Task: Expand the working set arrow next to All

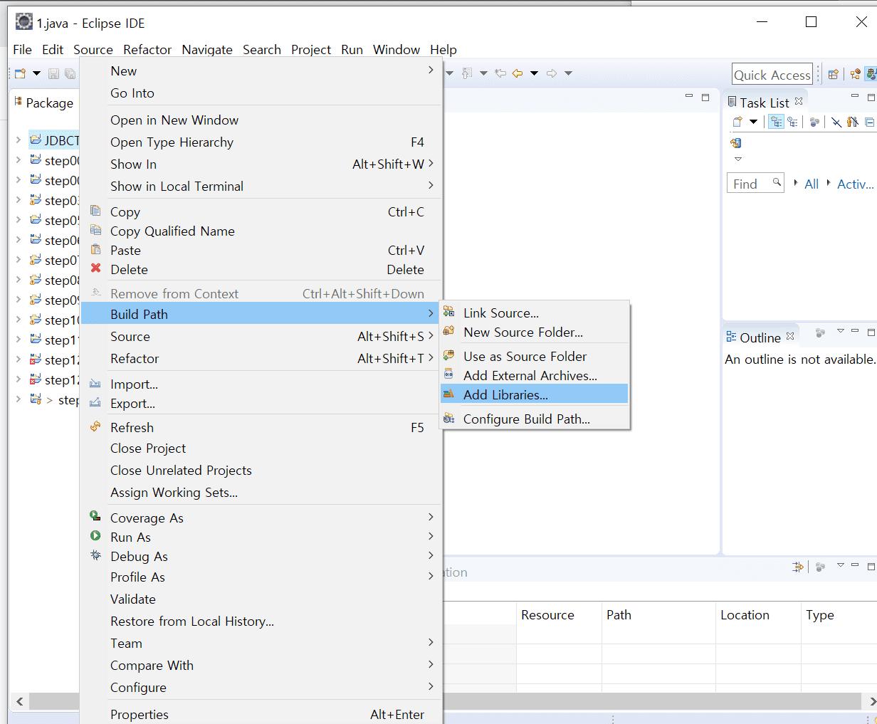Action: (x=797, y=183)
